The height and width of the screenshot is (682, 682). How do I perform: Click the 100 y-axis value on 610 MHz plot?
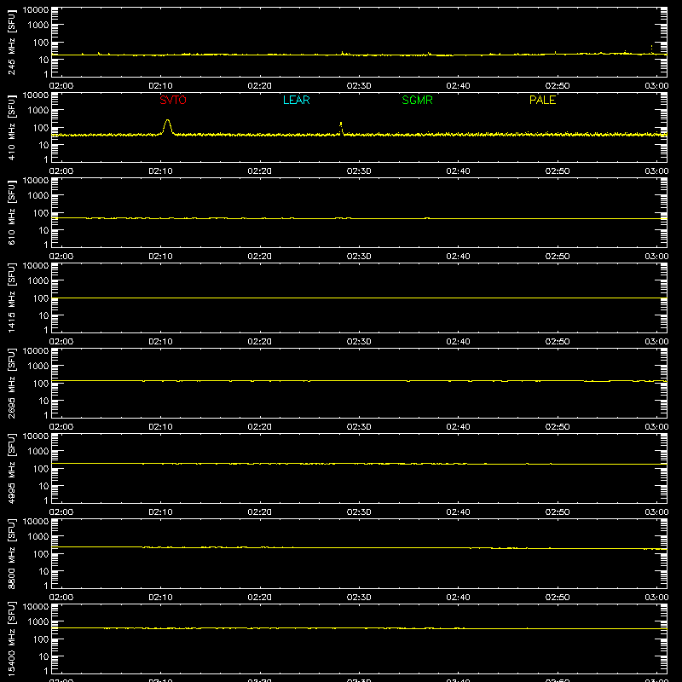[x=41, y=213]
